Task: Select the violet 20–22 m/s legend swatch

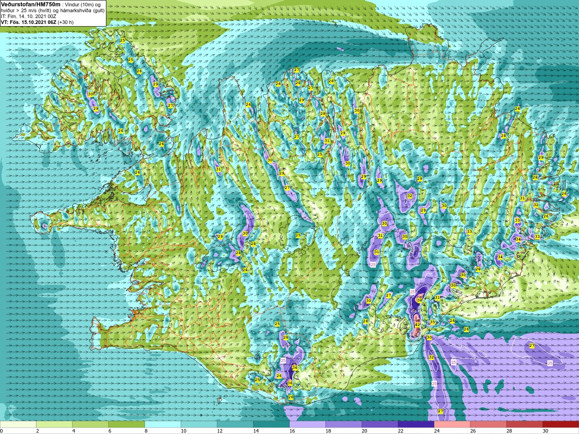Action: click(380, 425)
